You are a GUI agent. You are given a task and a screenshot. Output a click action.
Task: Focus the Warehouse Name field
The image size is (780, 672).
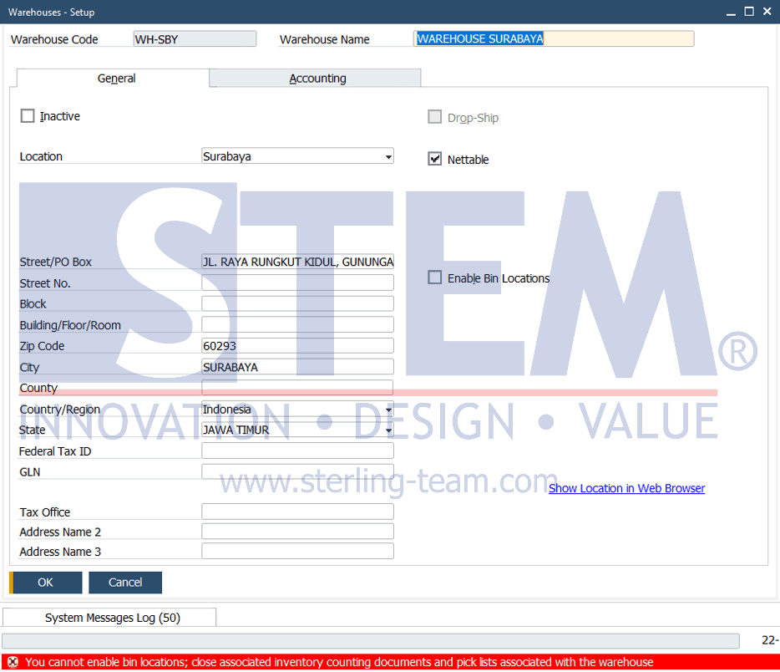[x=554, y=38]
